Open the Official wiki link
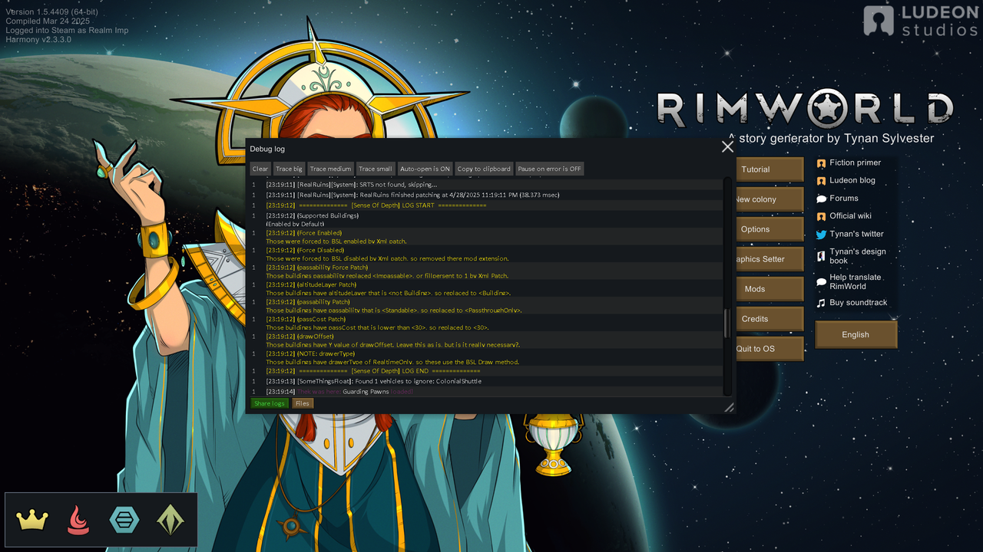The image size is (983, 552). [x=850, y=215]
